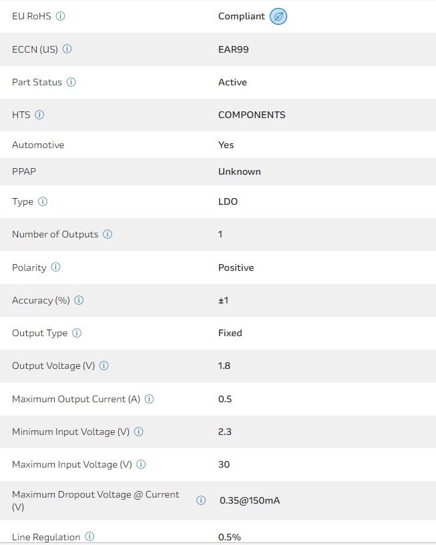Click the Output Type info icon

77,333
